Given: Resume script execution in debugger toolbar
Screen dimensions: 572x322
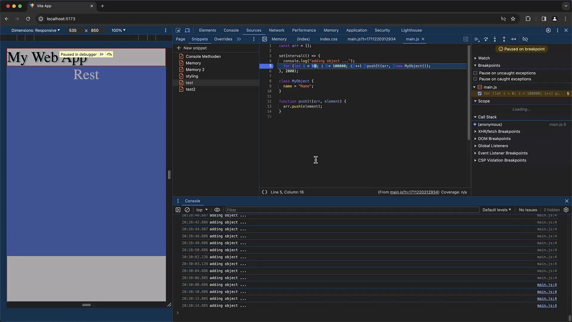Looking at the screenshot, I should tap(477, 39).
